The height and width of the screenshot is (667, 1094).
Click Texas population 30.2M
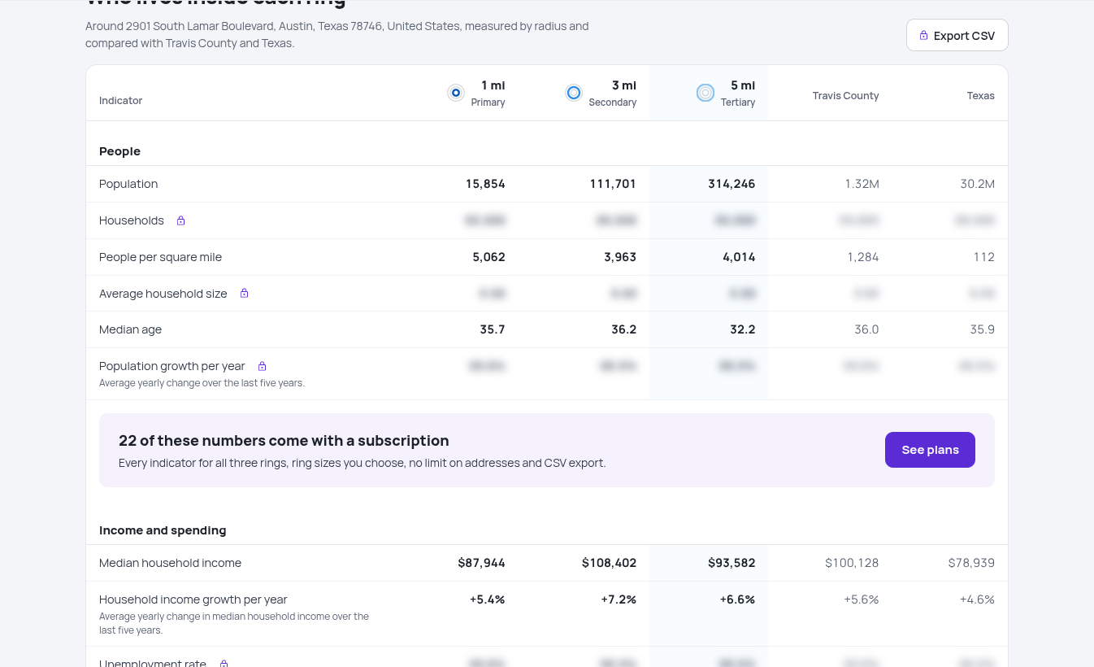(x=977, y=184)
